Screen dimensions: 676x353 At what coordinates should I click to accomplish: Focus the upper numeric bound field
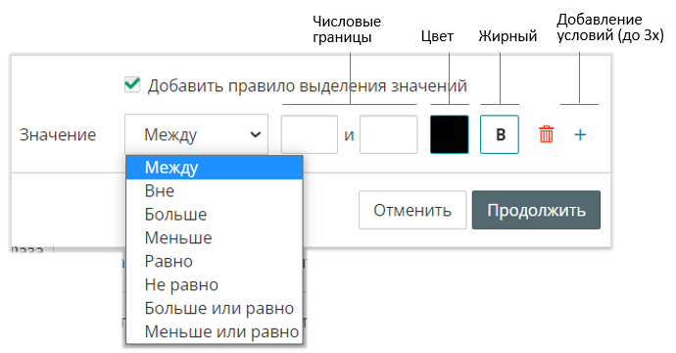coord(388,134)
